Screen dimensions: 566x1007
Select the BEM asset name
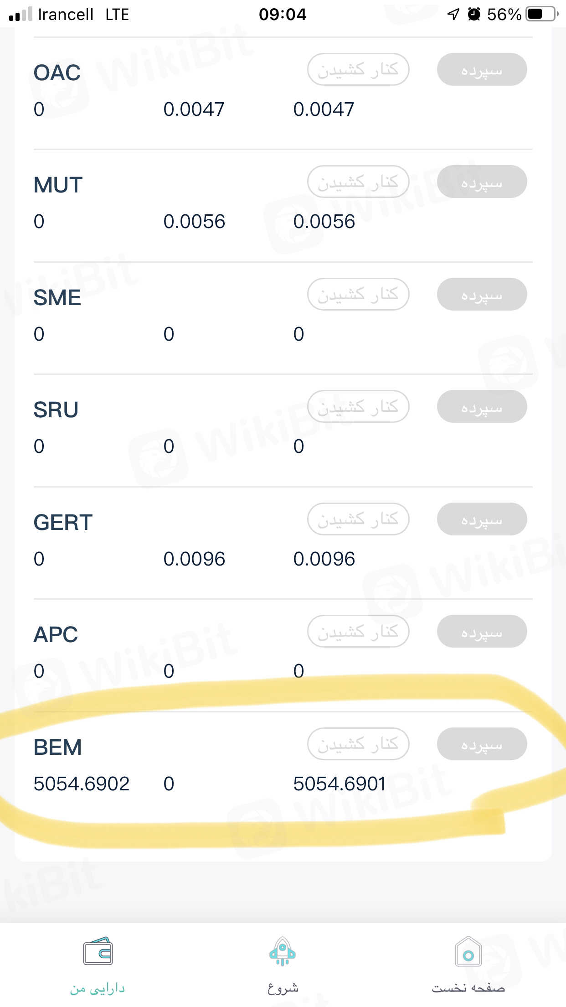click(x=58, y=747)
